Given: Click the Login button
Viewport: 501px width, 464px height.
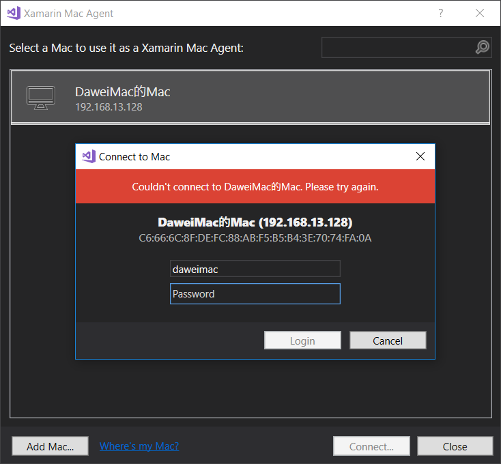Looking at the screenshot, I should click(302, 340).
